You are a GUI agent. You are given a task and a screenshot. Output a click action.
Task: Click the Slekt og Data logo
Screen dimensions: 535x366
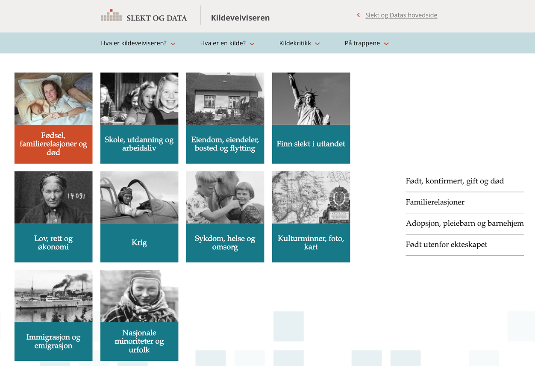click(144, 16)
